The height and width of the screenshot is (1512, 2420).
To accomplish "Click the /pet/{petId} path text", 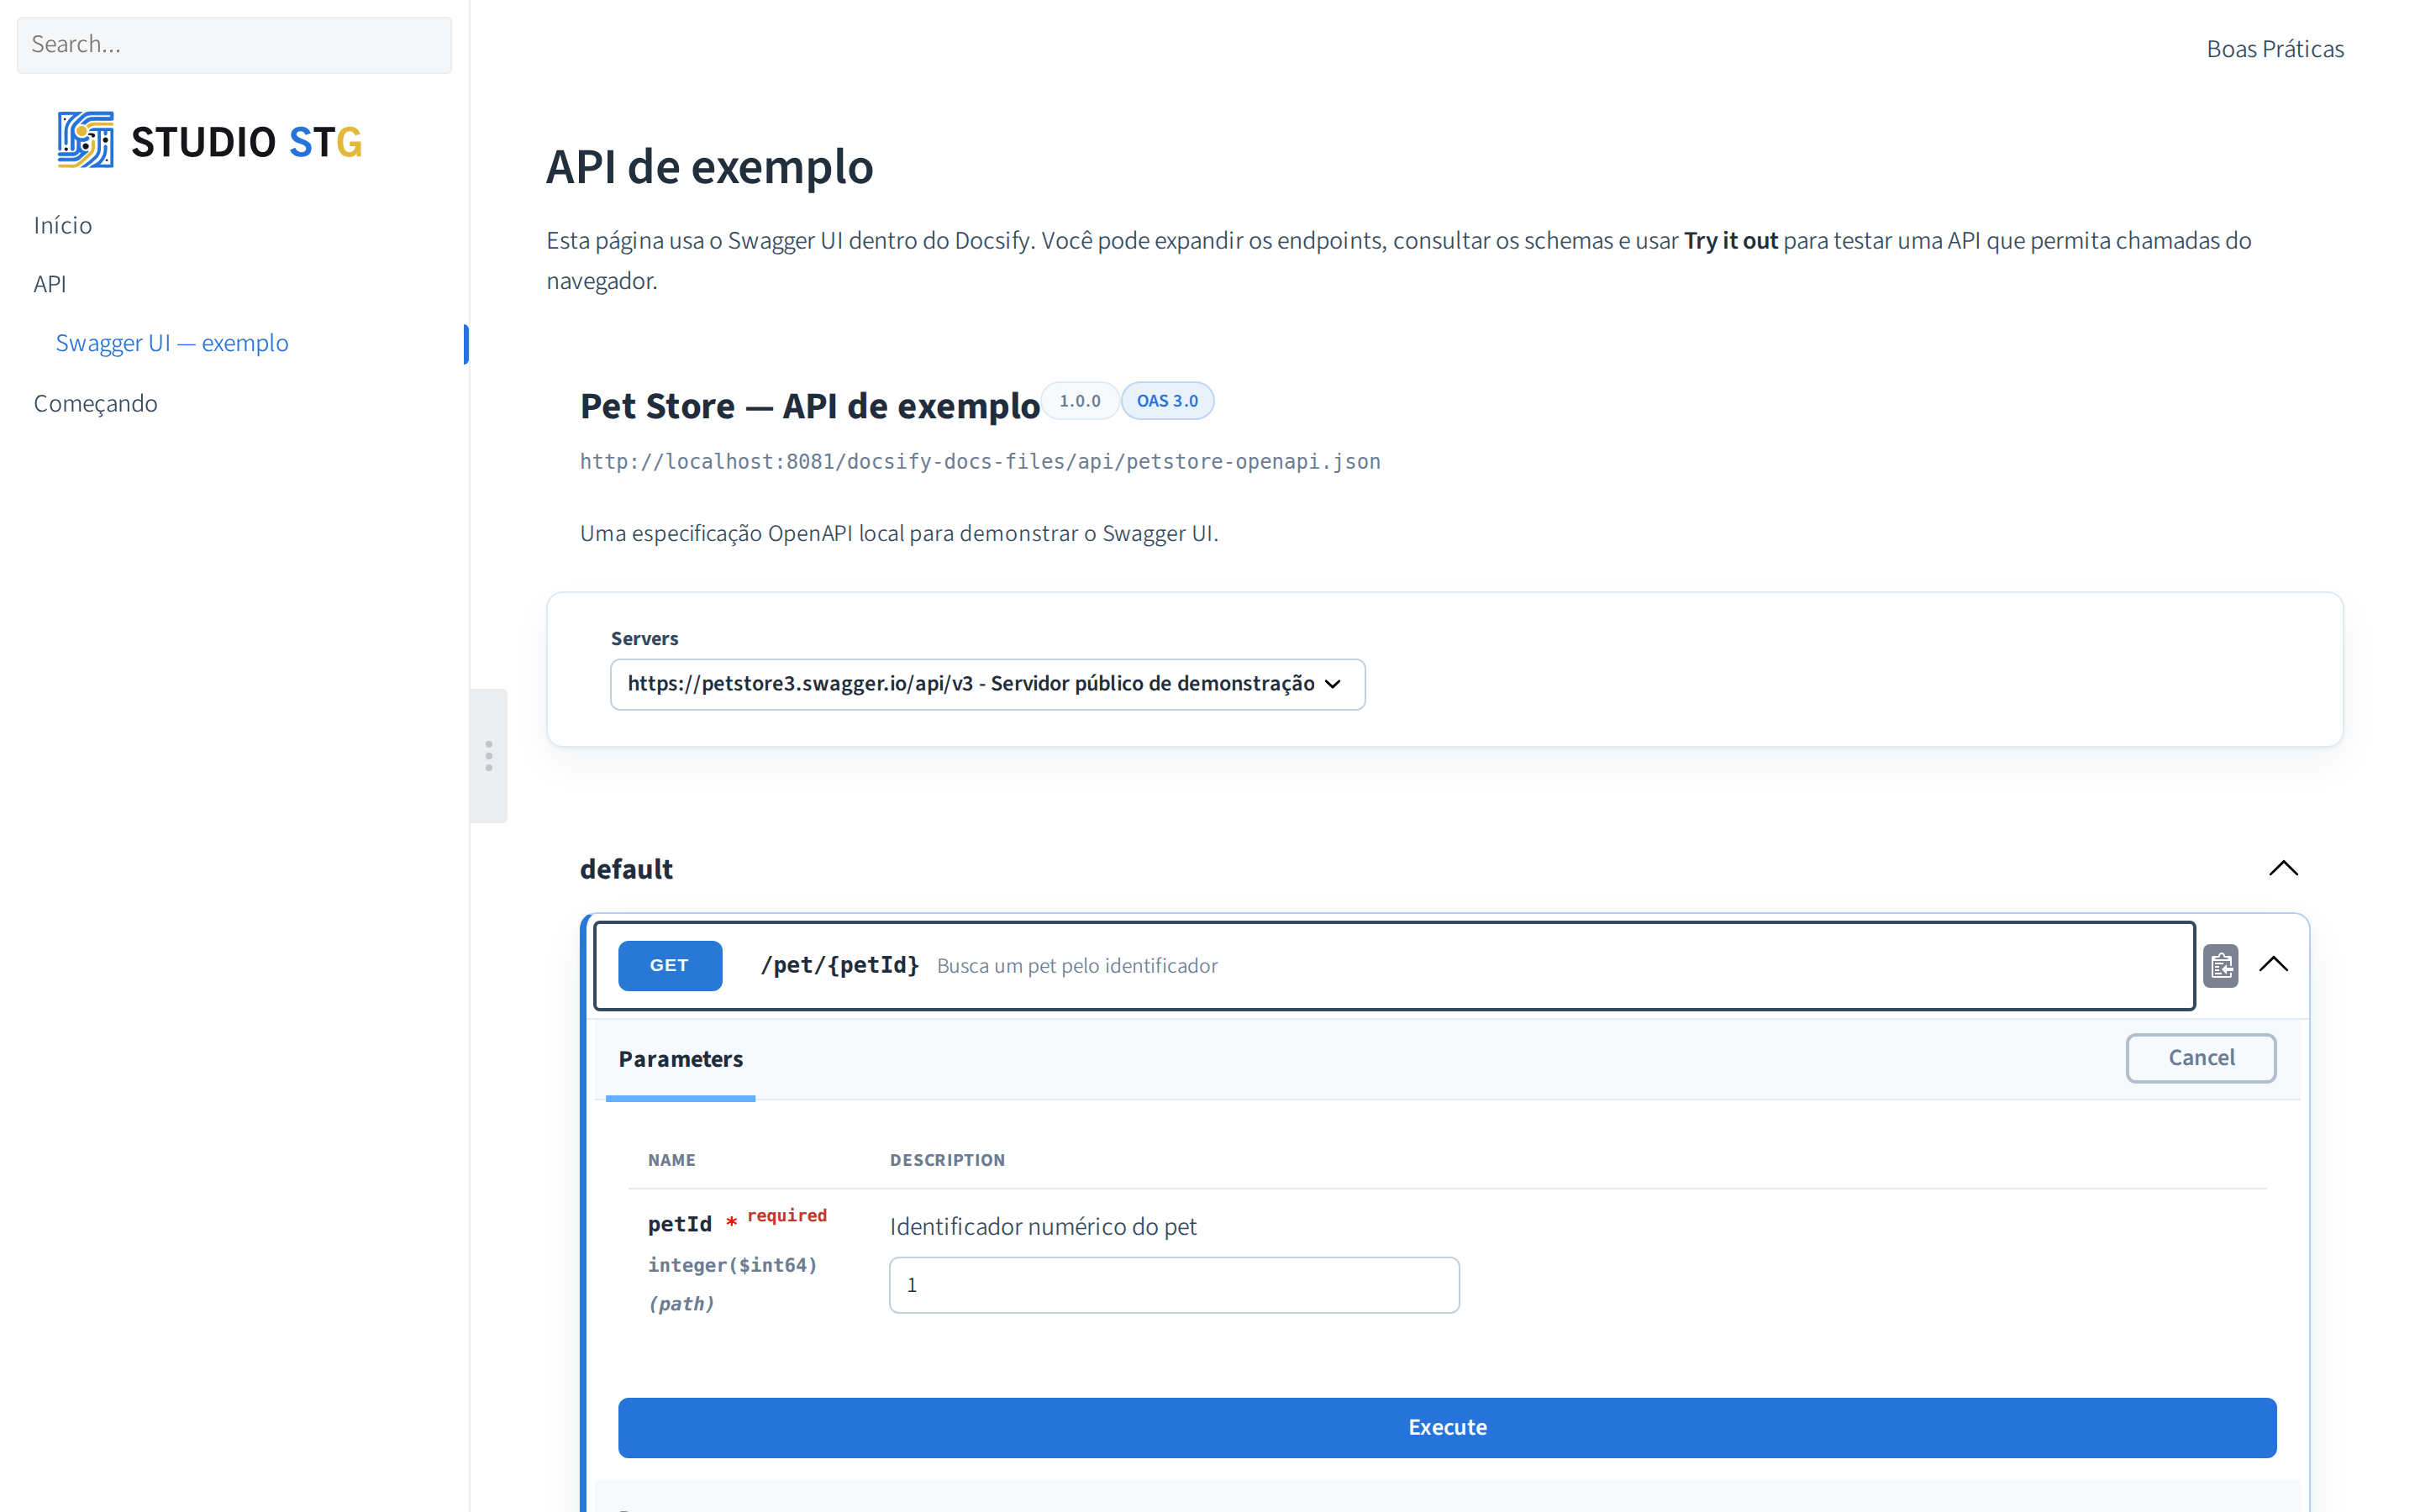I will (x=839, y=966).
